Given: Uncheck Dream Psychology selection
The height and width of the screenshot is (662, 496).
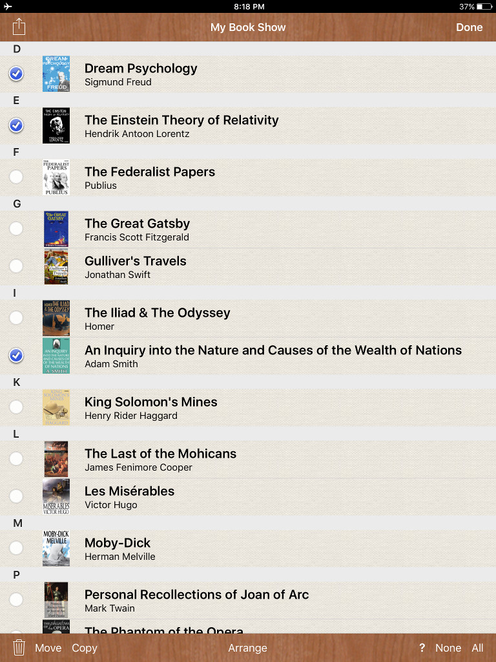Looking at the screenshot, I should (x=16, y=74).
